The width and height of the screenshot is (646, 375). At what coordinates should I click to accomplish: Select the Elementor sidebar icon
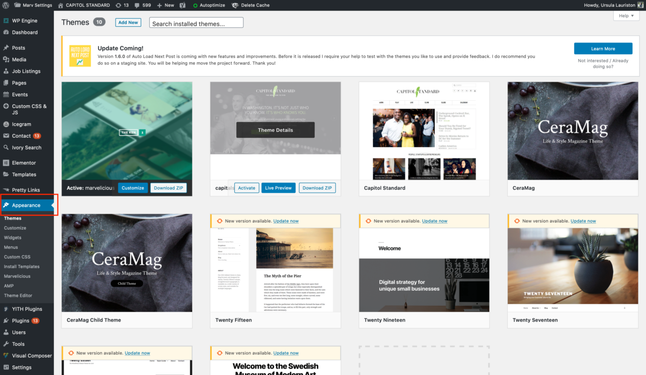[6, 163]
